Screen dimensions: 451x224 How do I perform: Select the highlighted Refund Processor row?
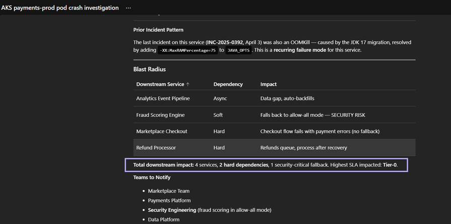tap(274, 148)
